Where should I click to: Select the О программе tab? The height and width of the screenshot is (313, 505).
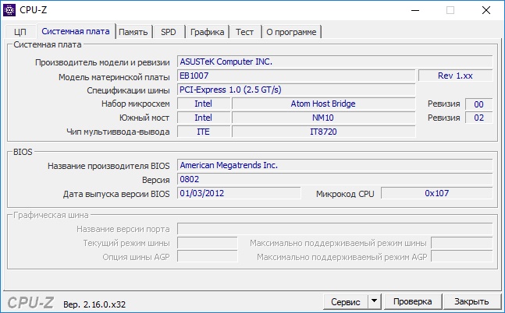[x=291, y=32]
